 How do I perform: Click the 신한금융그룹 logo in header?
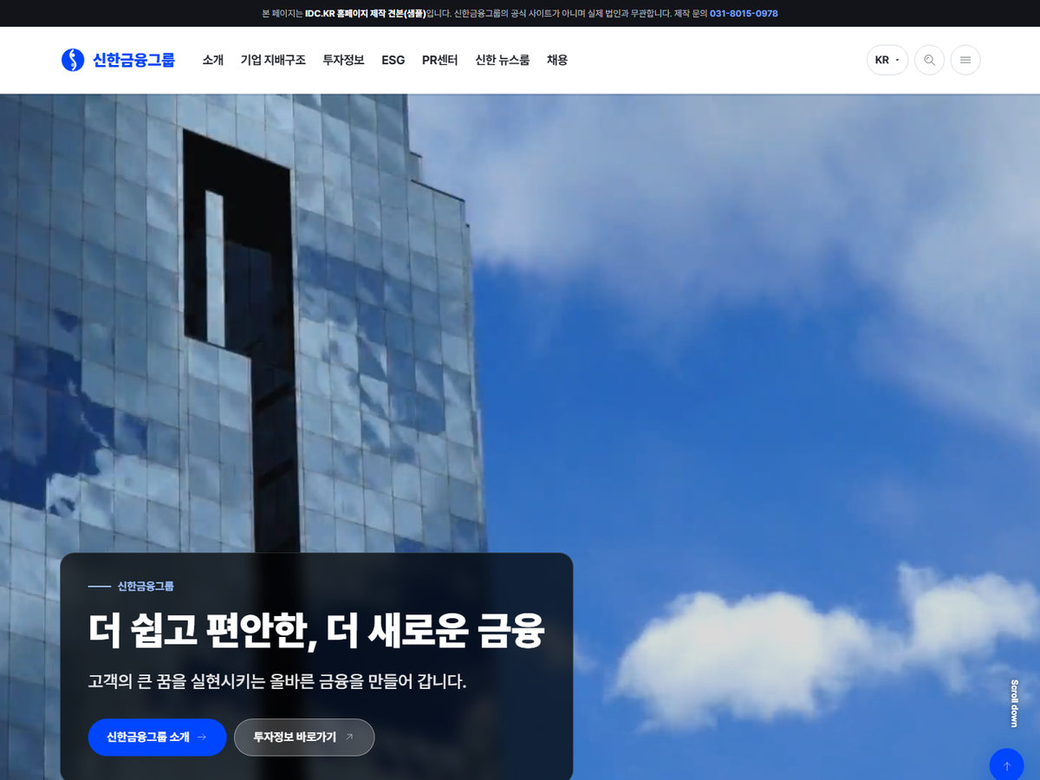tap(118, 60)
